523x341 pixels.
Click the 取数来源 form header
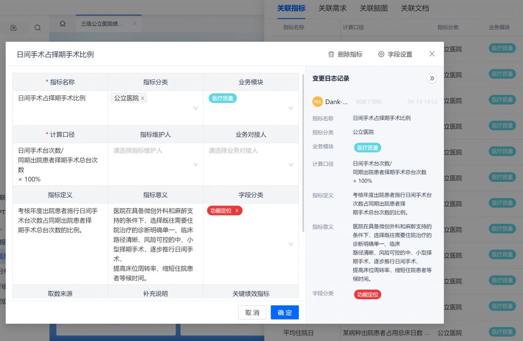point(60,294)
